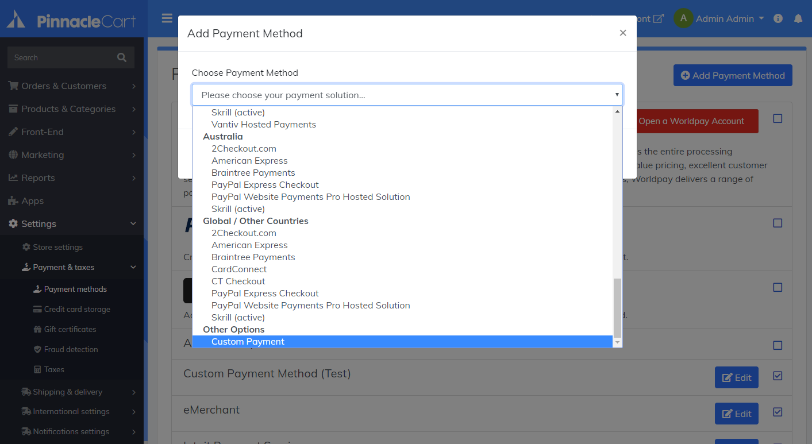Click the Taxes calculator icon
This screenshot has width=812, height=444.
point(37,369)
